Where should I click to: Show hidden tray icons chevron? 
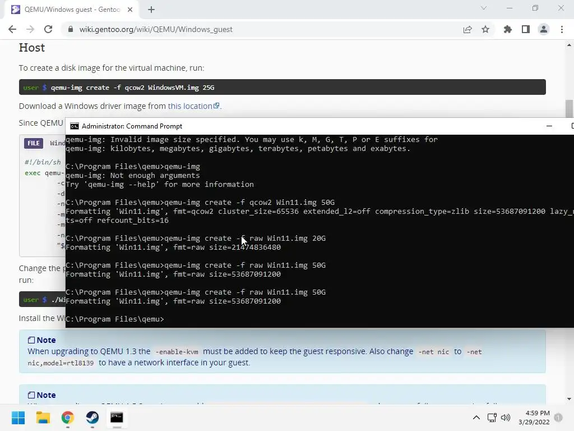[x=476, y=418]
